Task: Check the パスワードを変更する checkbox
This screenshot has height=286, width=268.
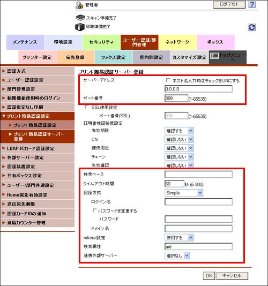Action: pos(94,210)
